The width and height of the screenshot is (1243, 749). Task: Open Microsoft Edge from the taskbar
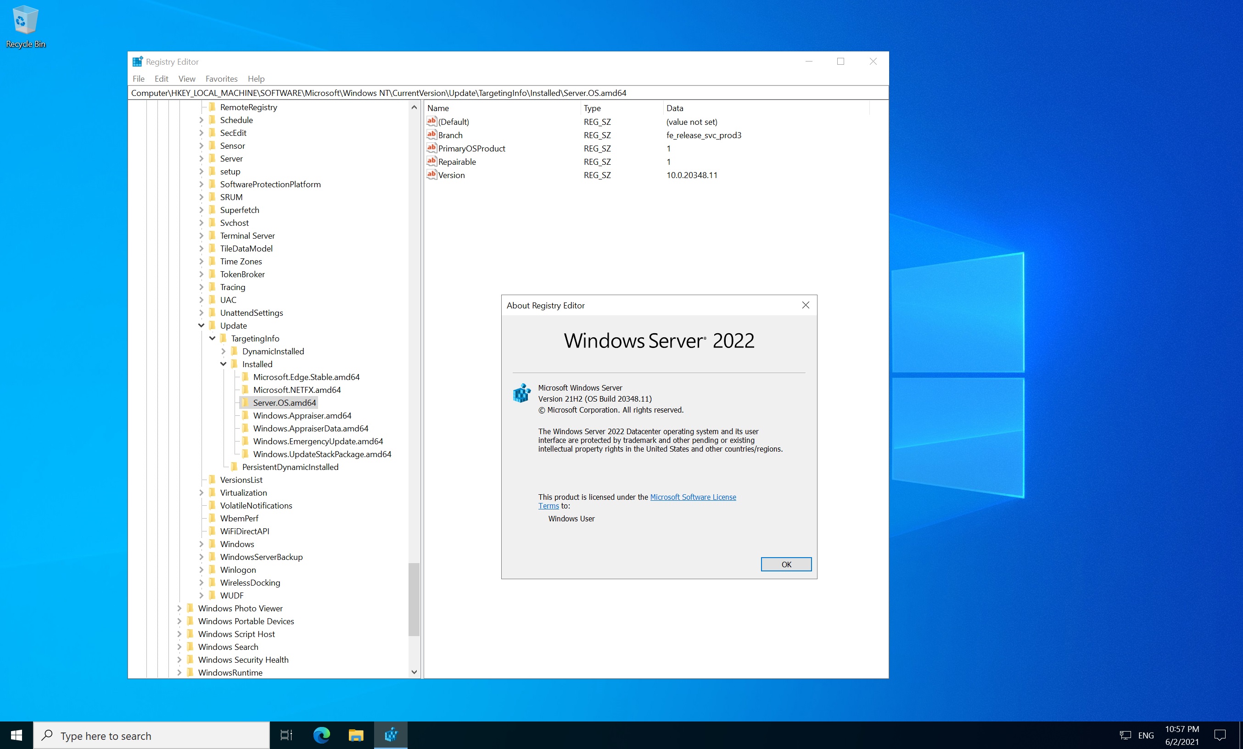coord(321,735)
